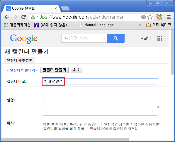175x142 pixels.
Task: Click the 설명 description text area
Action: pos(101,99)
